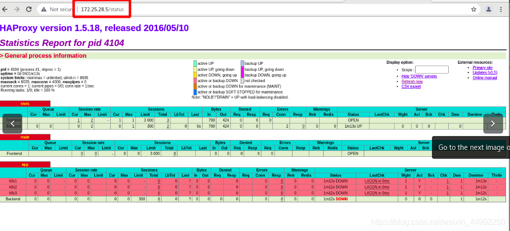Bookmark this page with the star icon
The height and width of the screenshot is (231, 510).
pyautogui.click(x=473, y=9)
